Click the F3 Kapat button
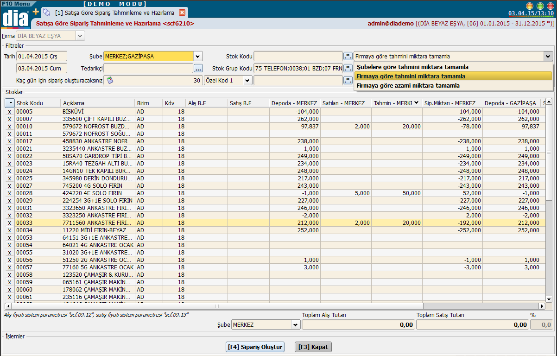Image resolution: width=557 pixels, height=356 pixels. click(x=313, y=347)
